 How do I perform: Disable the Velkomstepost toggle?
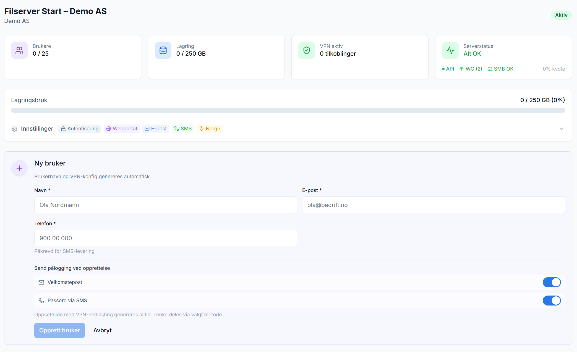pyautogui.click(x=552, y=282)
